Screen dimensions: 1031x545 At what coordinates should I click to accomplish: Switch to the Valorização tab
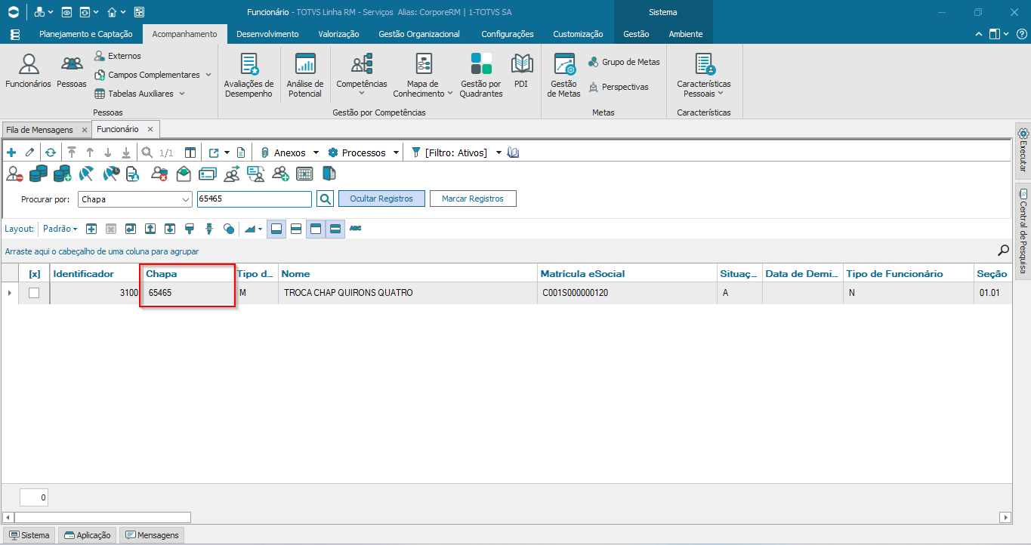(338, 34)
